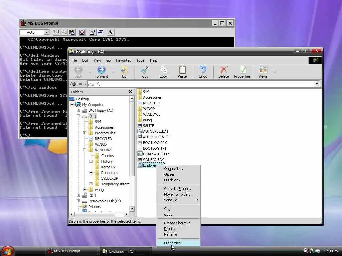This screenshot has width=342, height=256.
Task: Select the 98LITE file icon
Action: tap(140, 126)
